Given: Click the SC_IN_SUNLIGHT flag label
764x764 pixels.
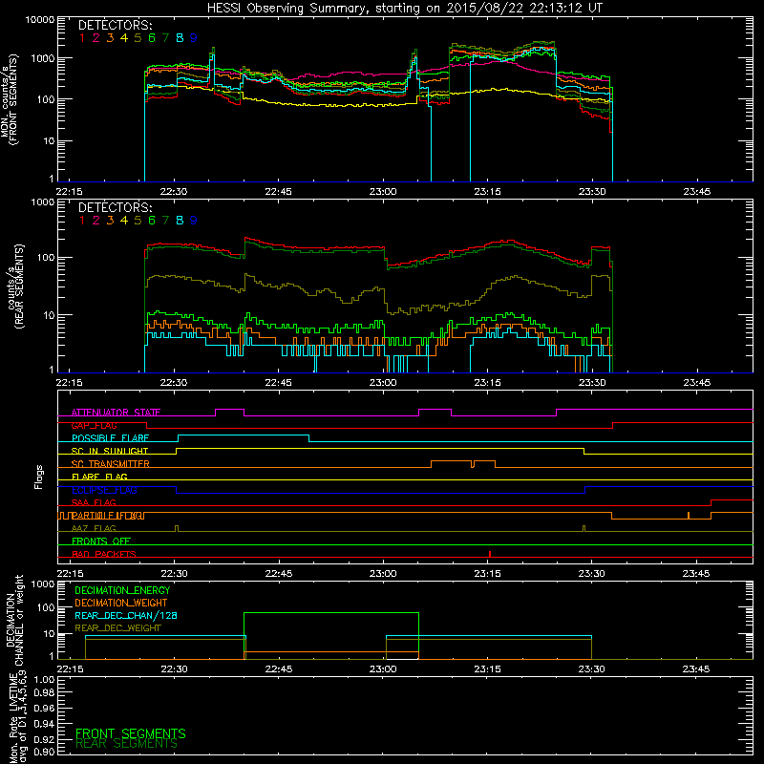Looking at the screenshot, I should click(110, 451).
